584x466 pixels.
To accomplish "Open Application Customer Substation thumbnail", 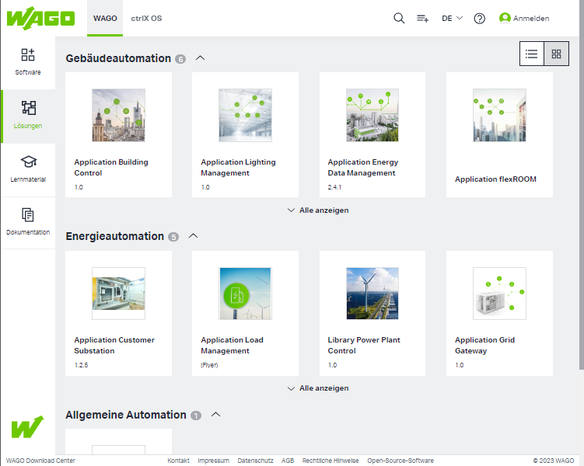I will click(x=118, y=294).
